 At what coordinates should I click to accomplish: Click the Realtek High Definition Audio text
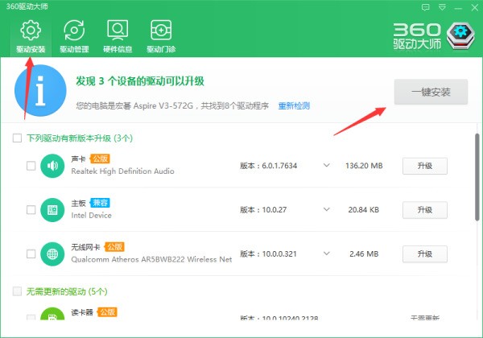click(122, 171)
